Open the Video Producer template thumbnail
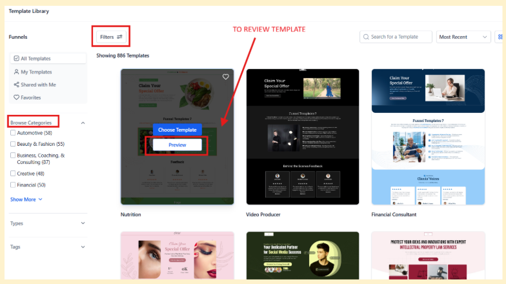This screenshot has height=284, width=506. click(x=303, y=137)
